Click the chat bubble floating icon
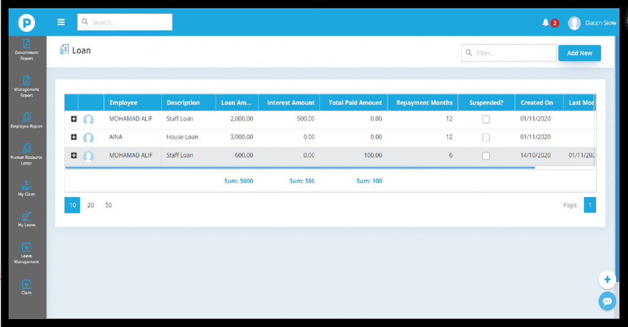Screen dimensions: 628x327 pos(607,301)
